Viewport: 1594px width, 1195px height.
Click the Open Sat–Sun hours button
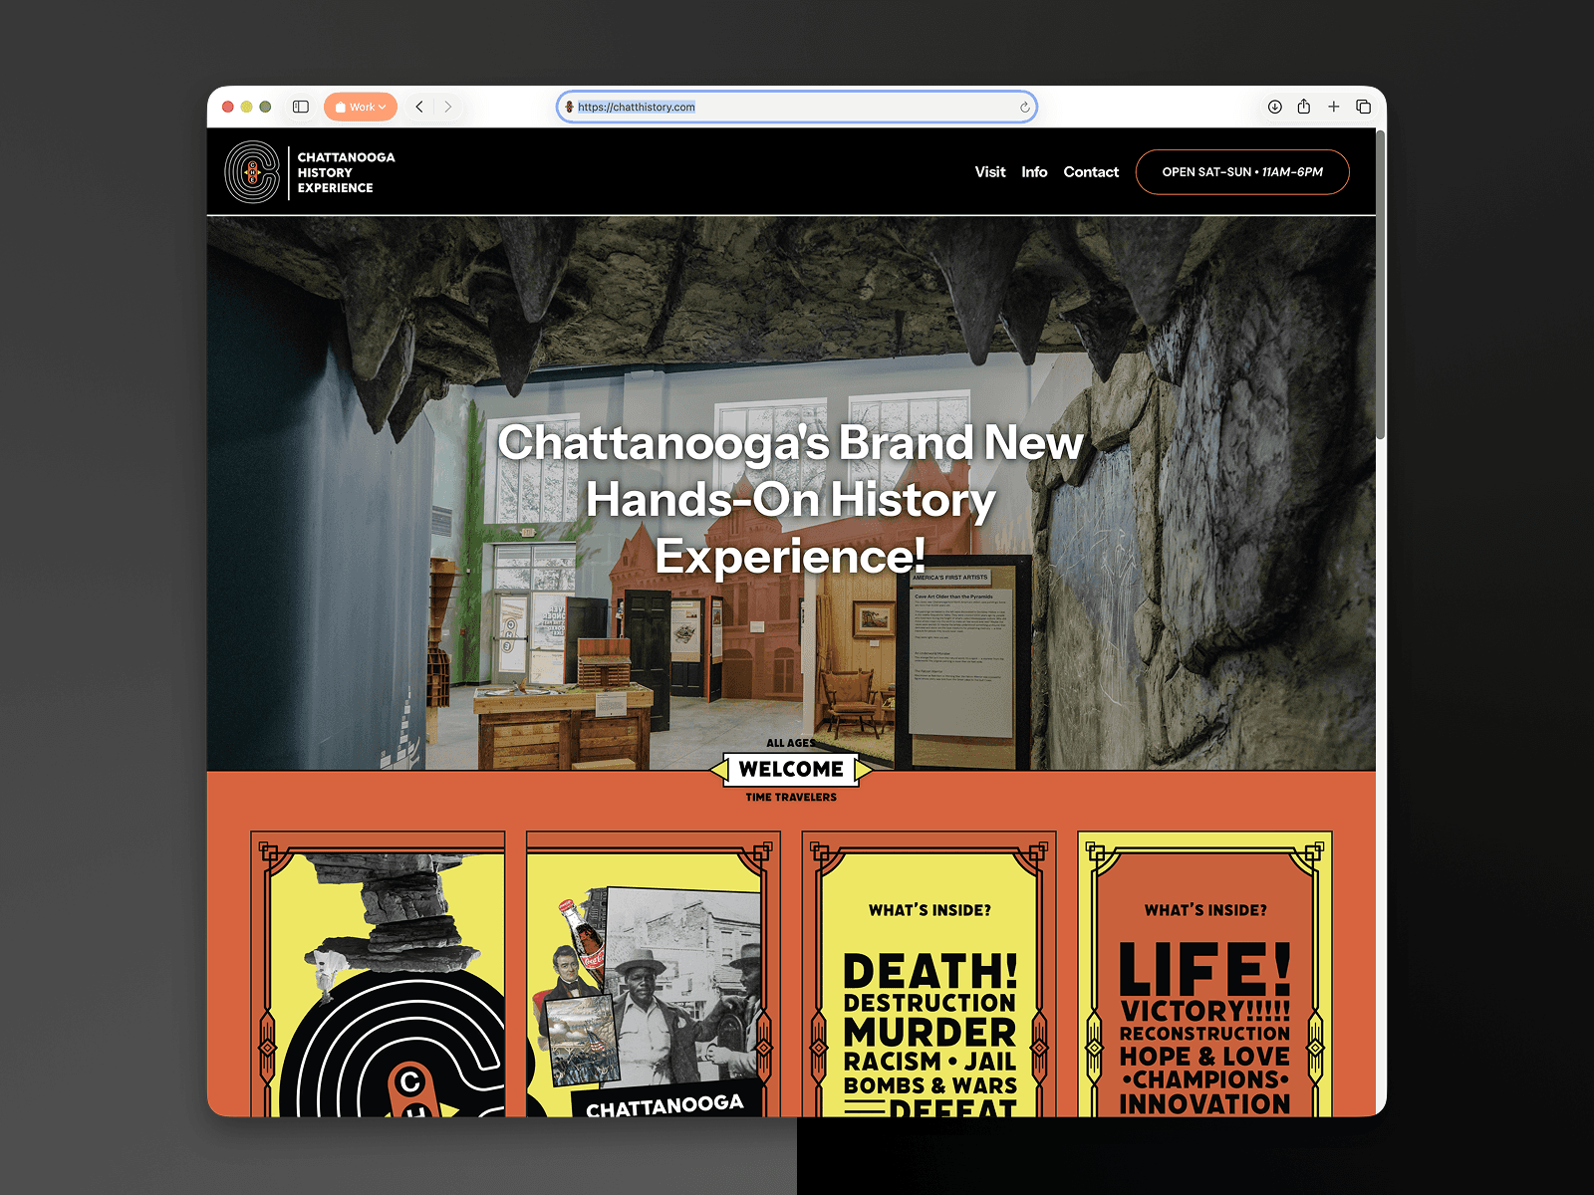1242,172
